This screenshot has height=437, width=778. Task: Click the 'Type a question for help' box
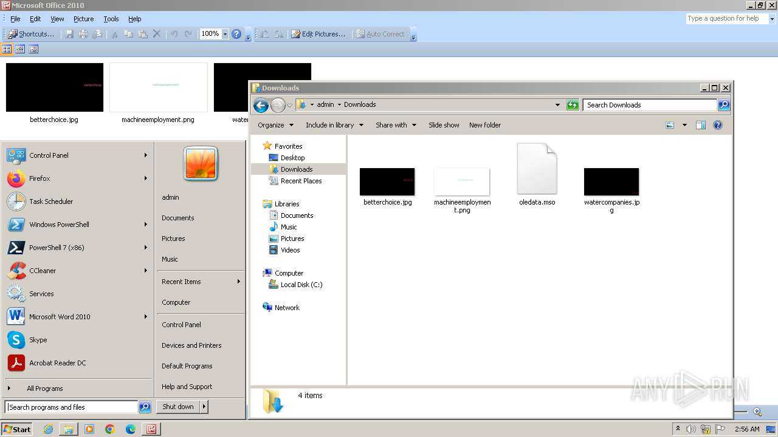tap(726, 19)
